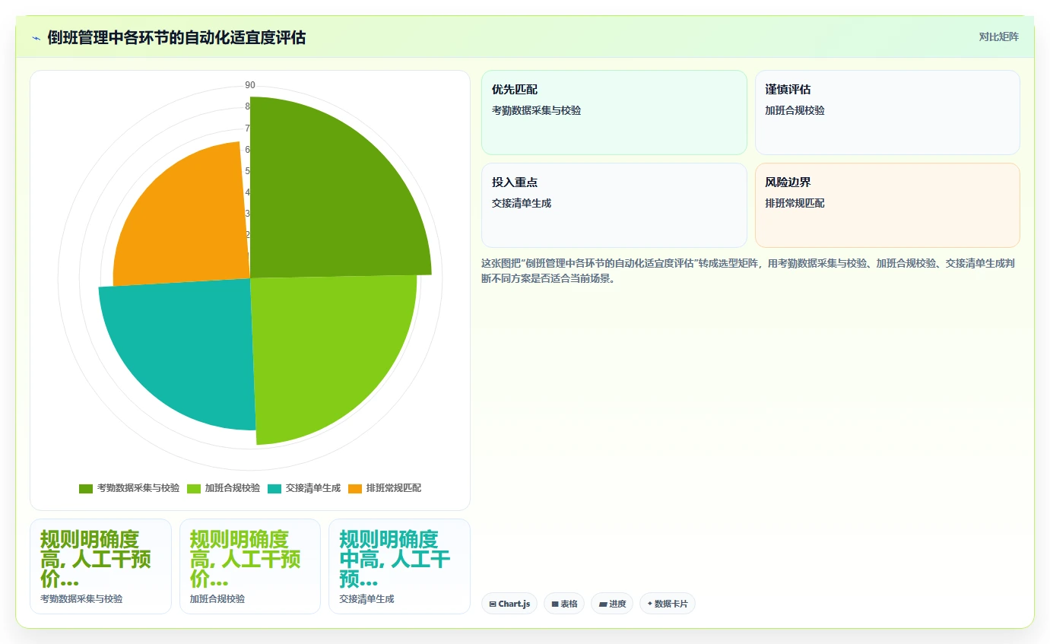Open the stat card labeled 加班合规校验
This screenshot has width=1050, height=644.
click(250, 566)
